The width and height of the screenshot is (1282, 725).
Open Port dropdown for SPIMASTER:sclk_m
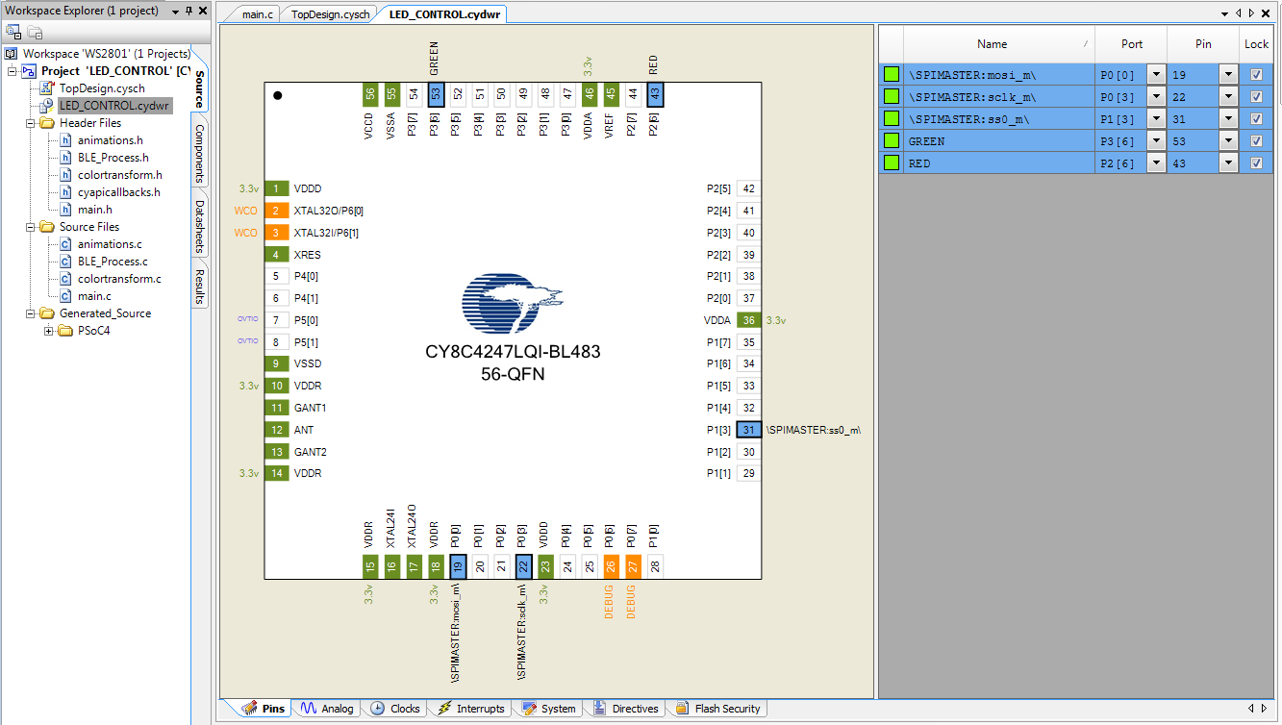pos(1156,96)
